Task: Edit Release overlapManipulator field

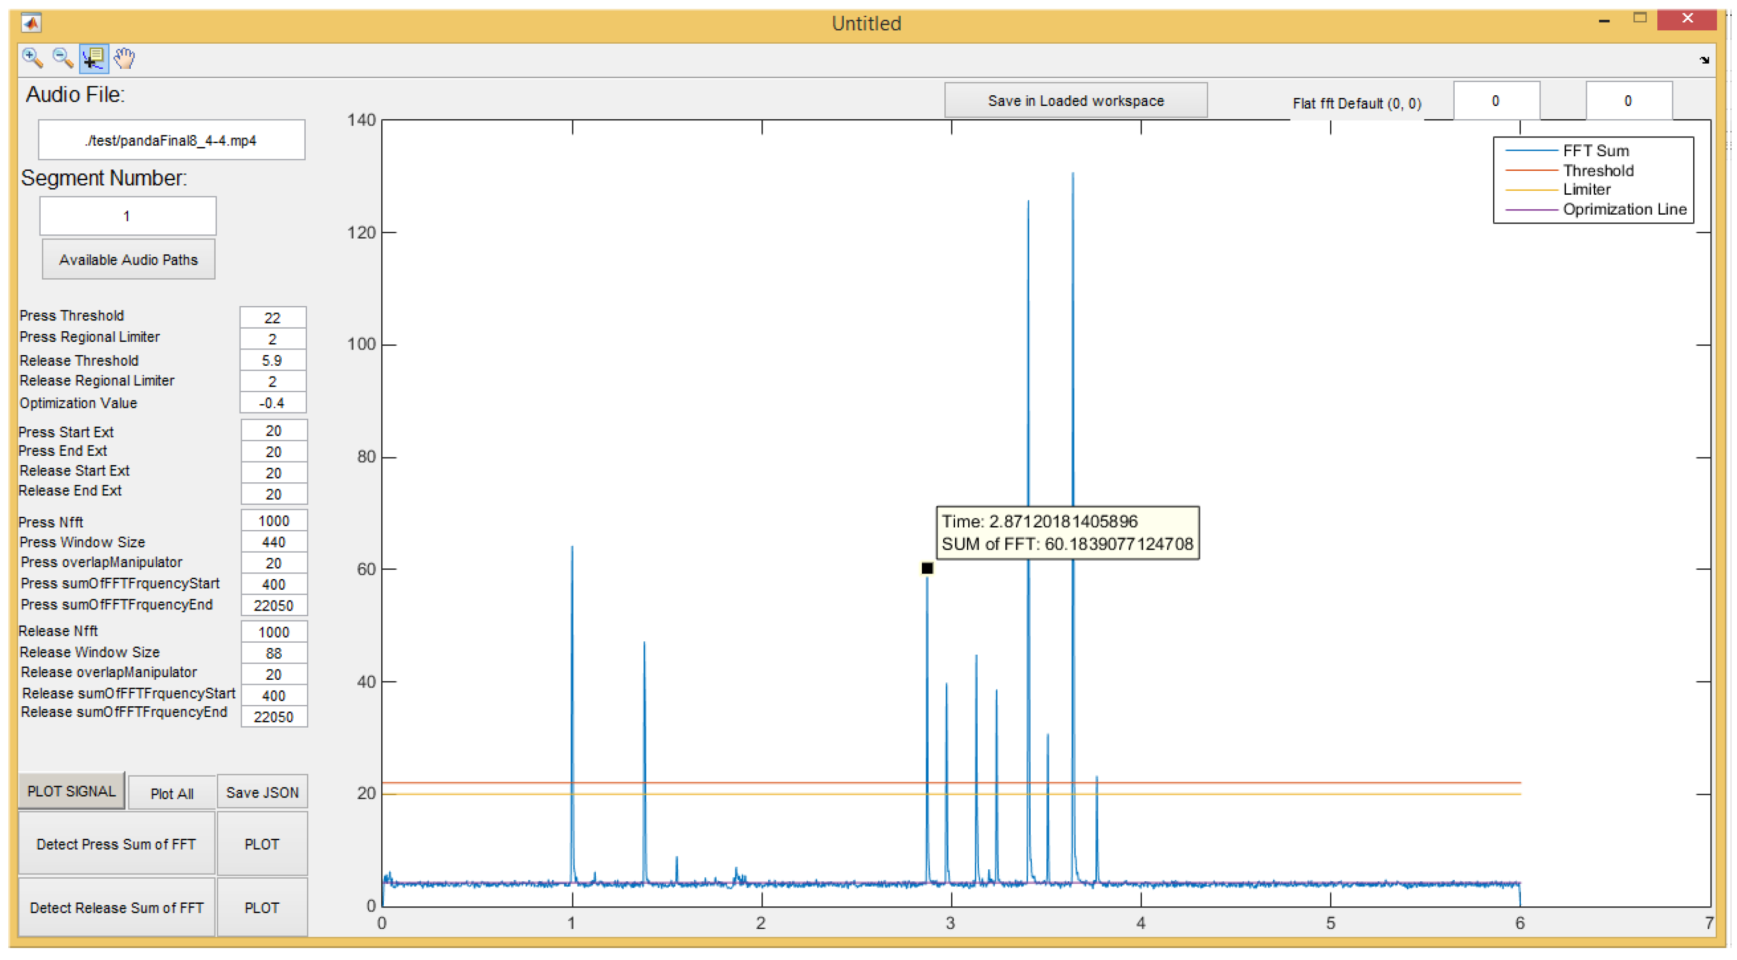Action: point(274,674)
